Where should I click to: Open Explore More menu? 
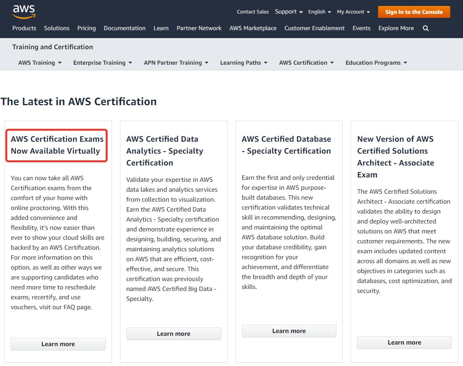(x=396, y=28)
